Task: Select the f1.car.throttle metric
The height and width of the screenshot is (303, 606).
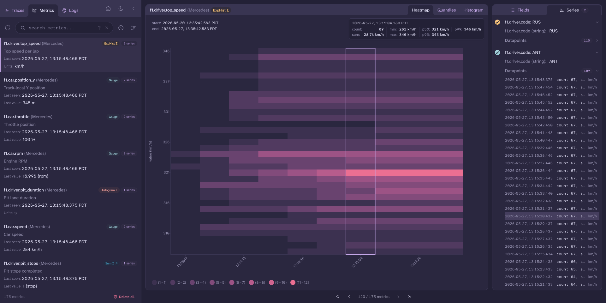Action: click(x=70, y=128)
